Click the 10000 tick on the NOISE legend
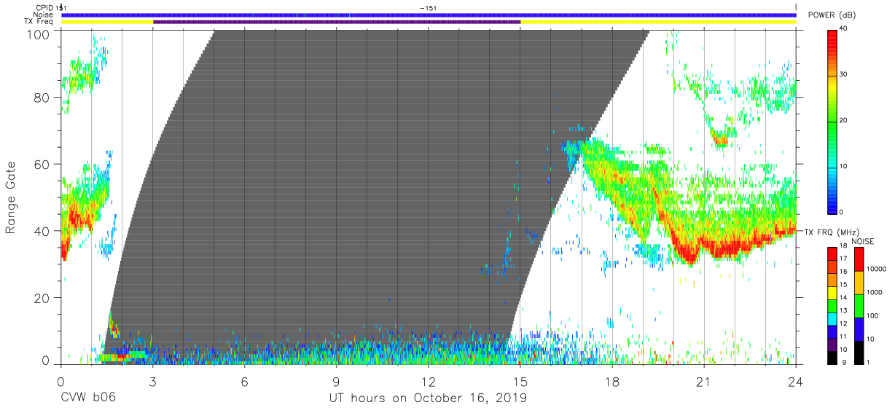The height and width of the screenshot is (413, 895). click(x=876, y=268)
